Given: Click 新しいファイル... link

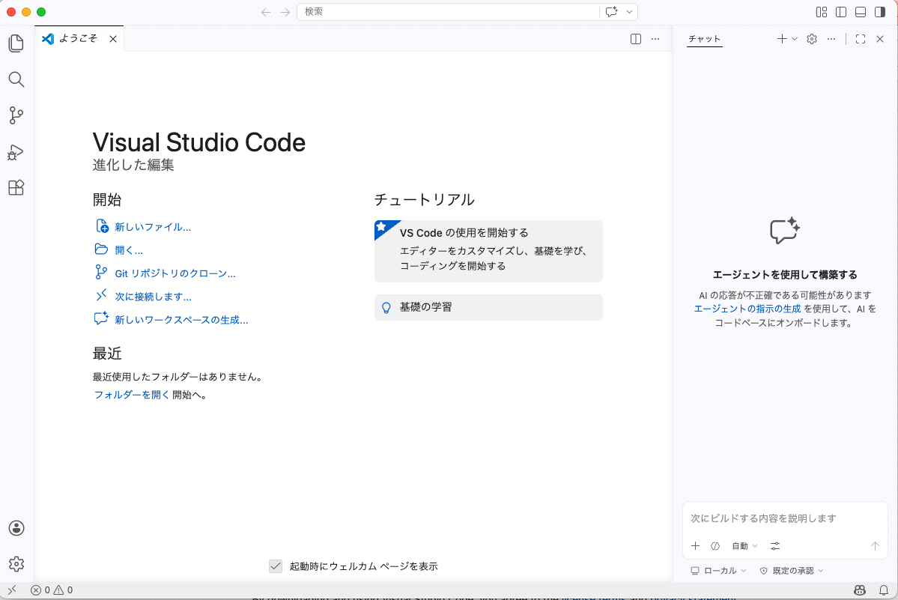Looking at the screenshot, I should pyautogui.click(x=153, y=227).
